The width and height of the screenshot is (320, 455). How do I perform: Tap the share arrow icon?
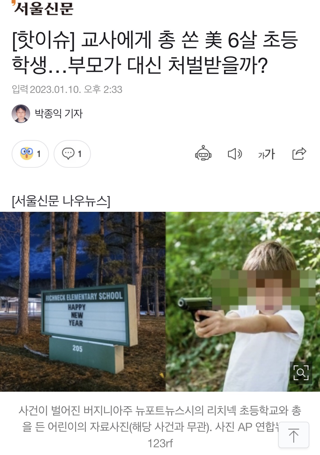point(299,154)
